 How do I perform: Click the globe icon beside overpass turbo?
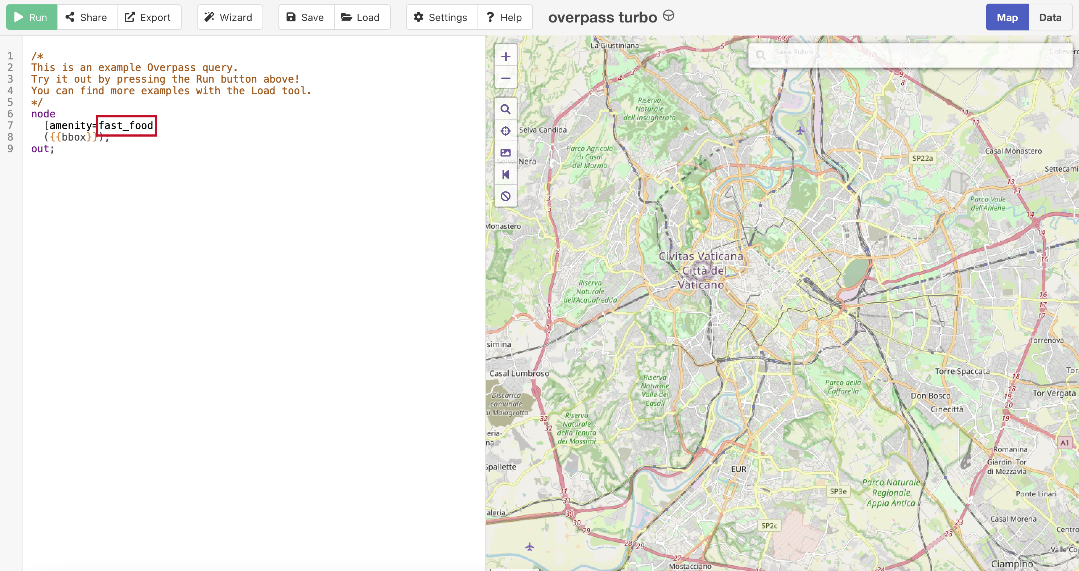click(669, 16)
